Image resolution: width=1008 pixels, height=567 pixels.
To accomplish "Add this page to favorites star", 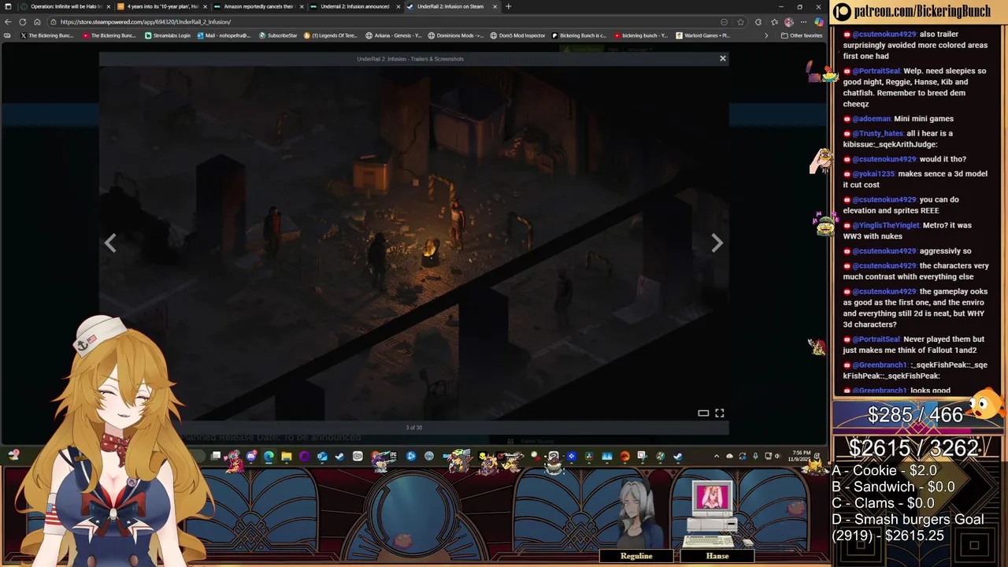I will pos(740,22).
